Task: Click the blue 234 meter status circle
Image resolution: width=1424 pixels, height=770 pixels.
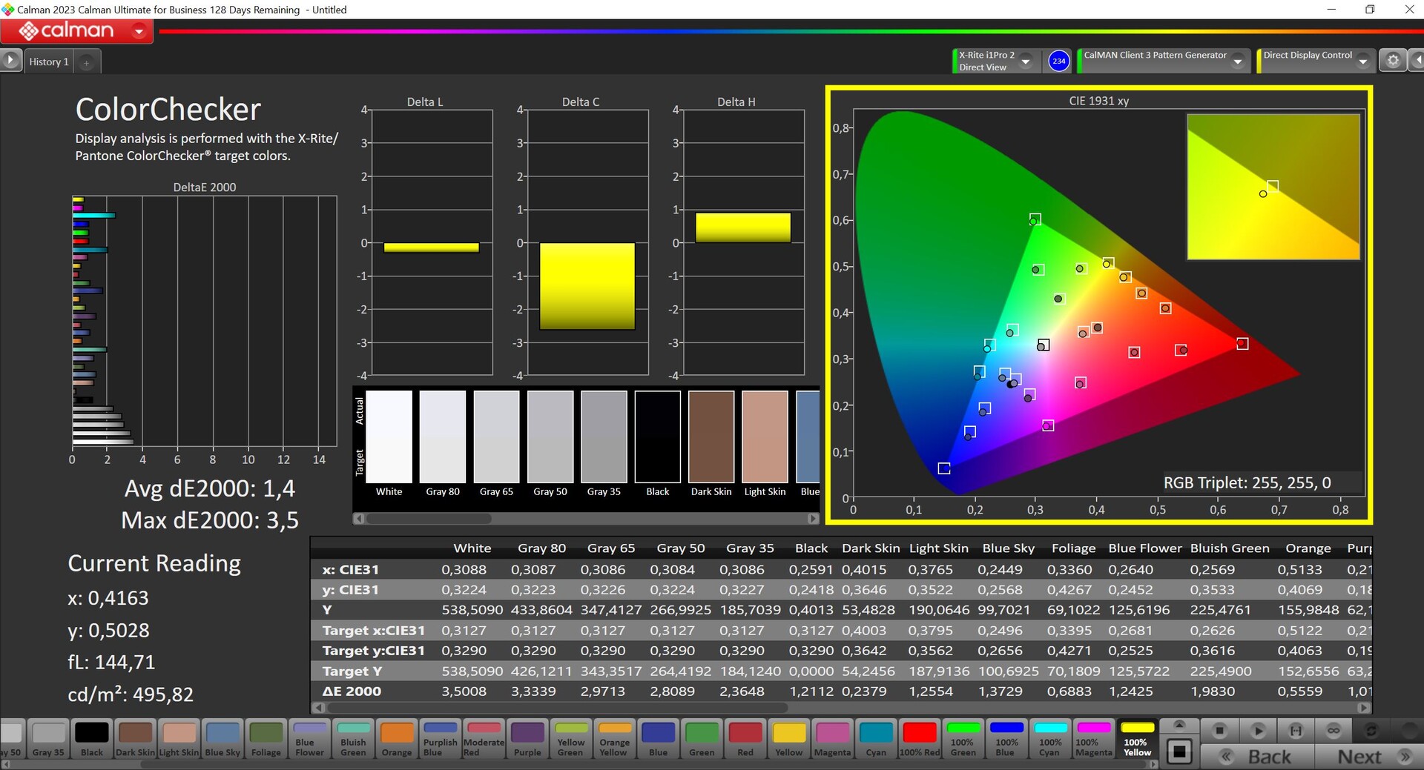Action: click(1058, 61)
